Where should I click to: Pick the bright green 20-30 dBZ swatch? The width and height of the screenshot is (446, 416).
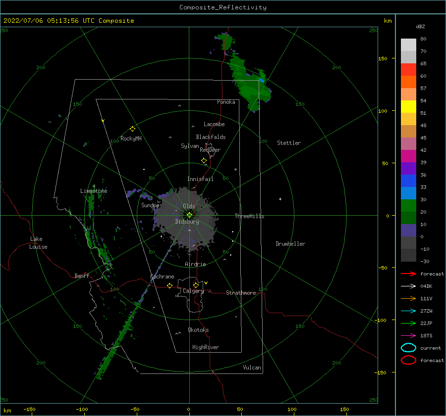pos(408,205)
